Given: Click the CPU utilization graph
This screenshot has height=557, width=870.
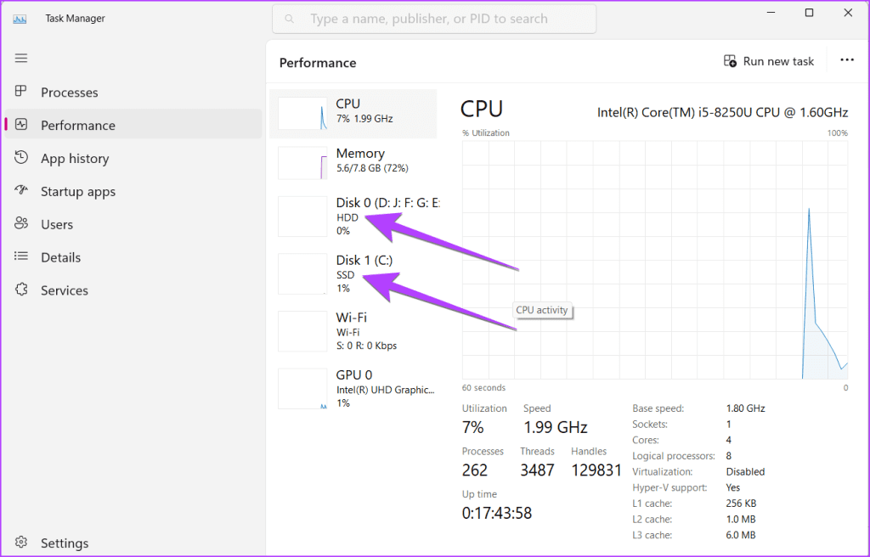Looking at the screenshot, I should [x=654, y=260].
